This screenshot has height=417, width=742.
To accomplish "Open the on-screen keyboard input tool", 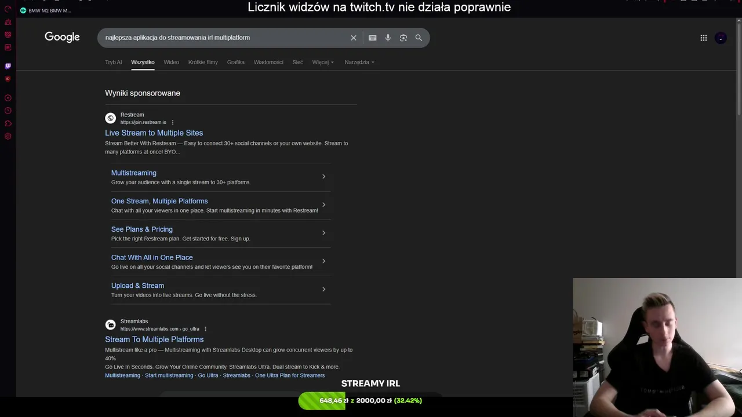I will coord(372,38).
